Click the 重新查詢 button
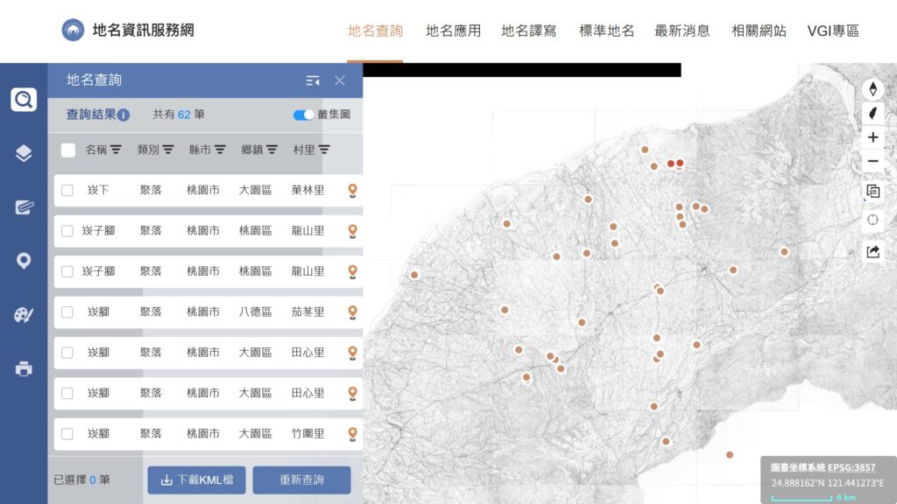The height and width of the screenshot is (504, 897). pos(301,480)
